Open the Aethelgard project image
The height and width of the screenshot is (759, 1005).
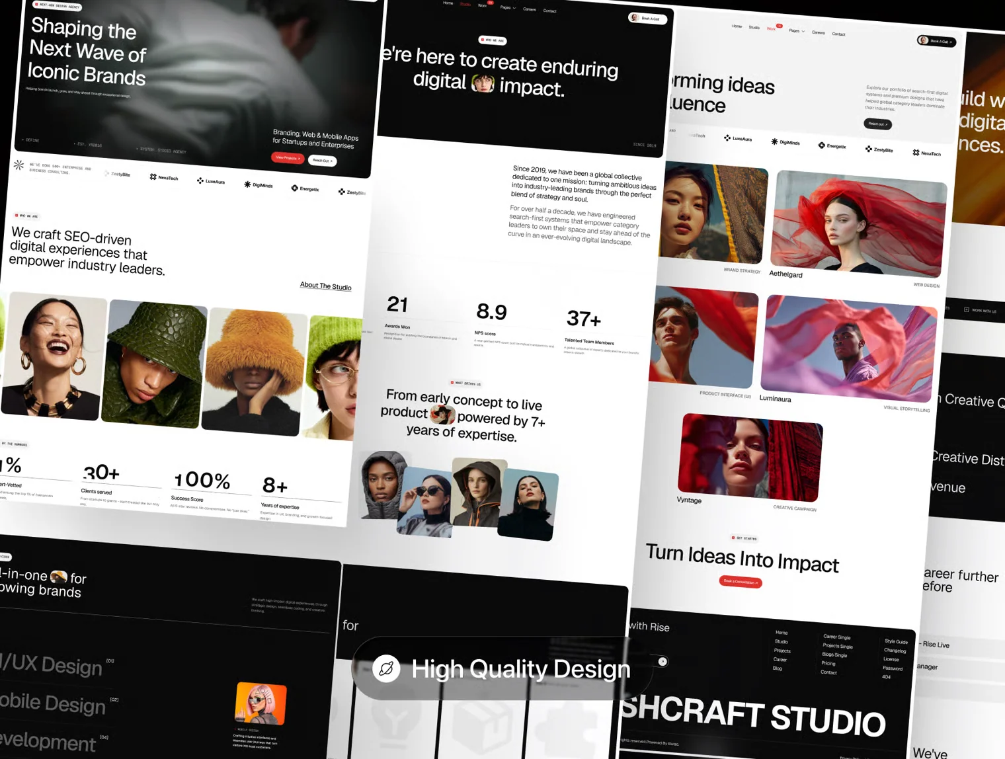tap(859, 223)
